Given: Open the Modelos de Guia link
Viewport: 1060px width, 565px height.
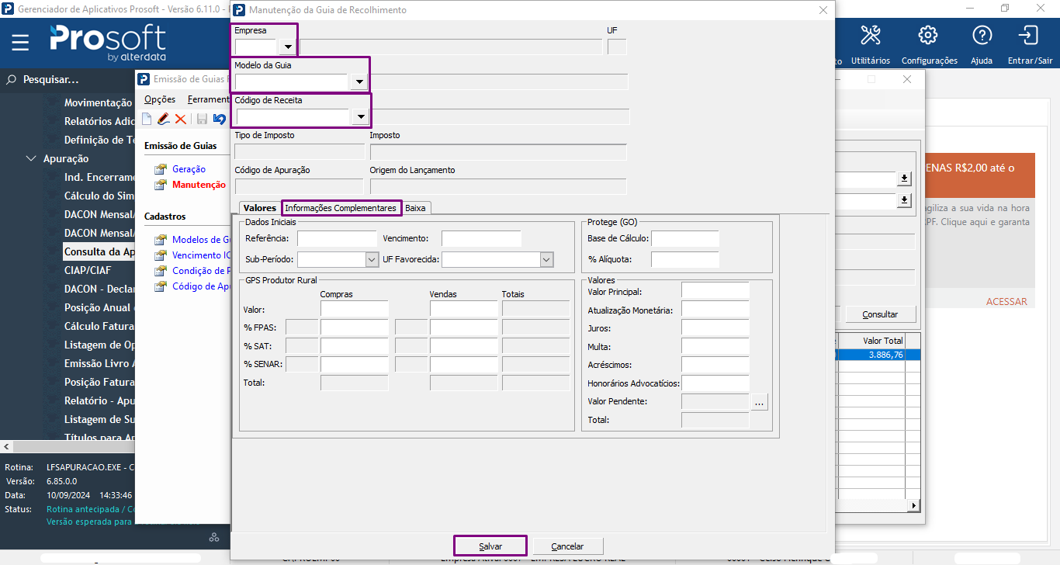Looking at the screenshot, I should coord(201,240).
